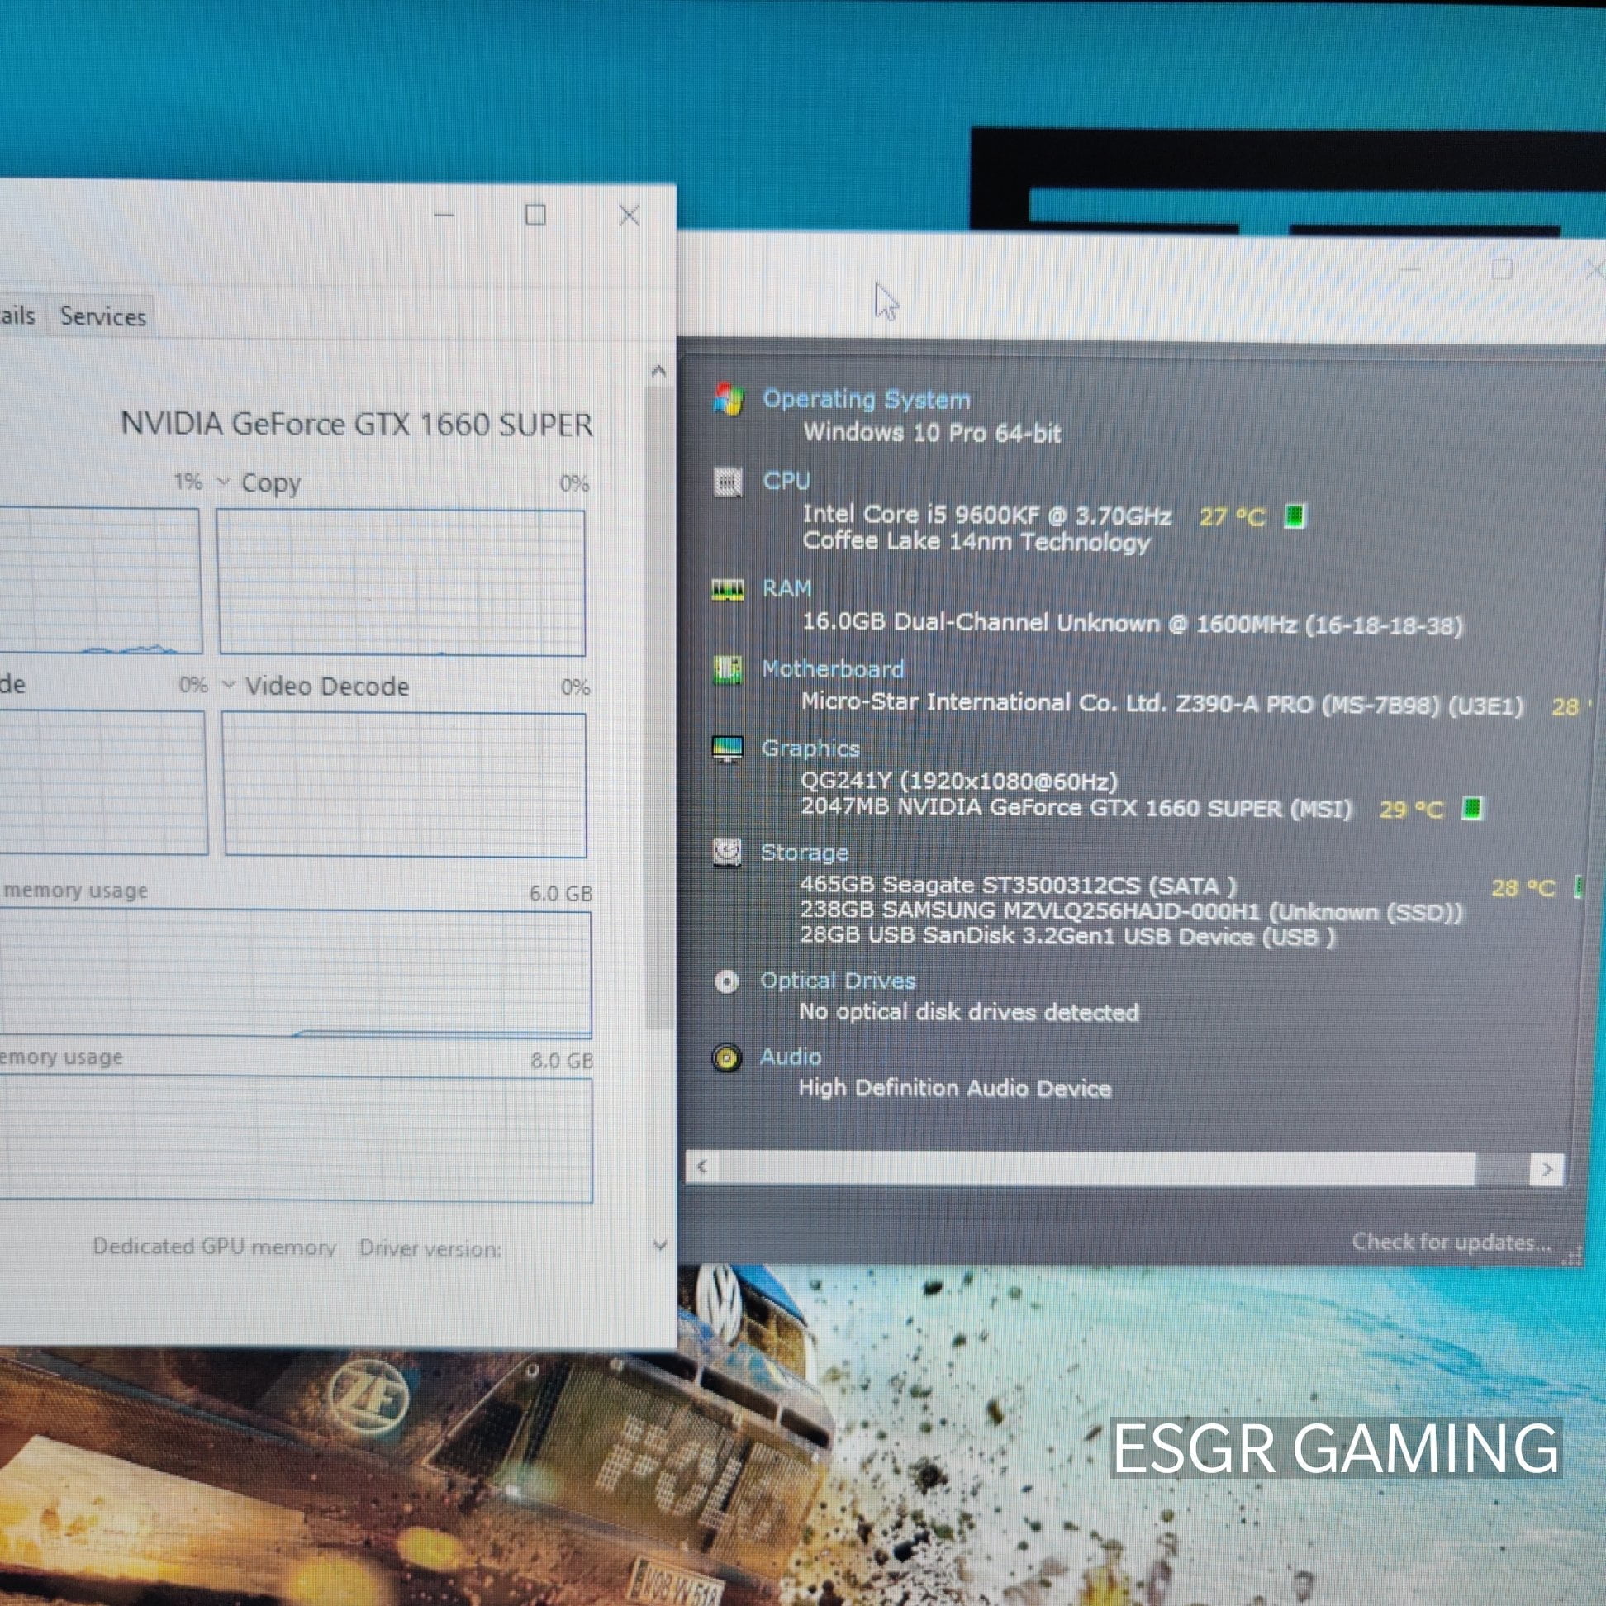
Task: Click the Video Decode usage graph
Action: click(x=405, y=785)
